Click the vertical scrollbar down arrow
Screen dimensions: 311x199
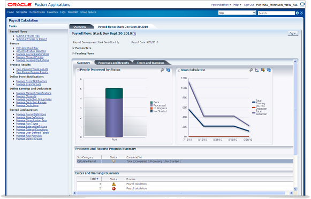[295, 189]
